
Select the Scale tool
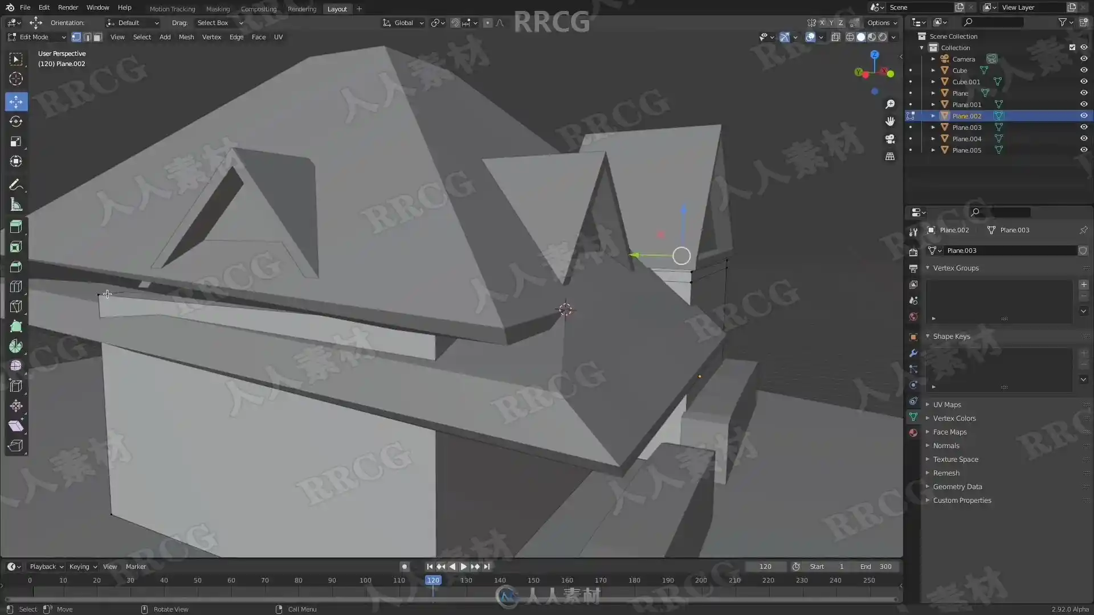coord(16,142)
